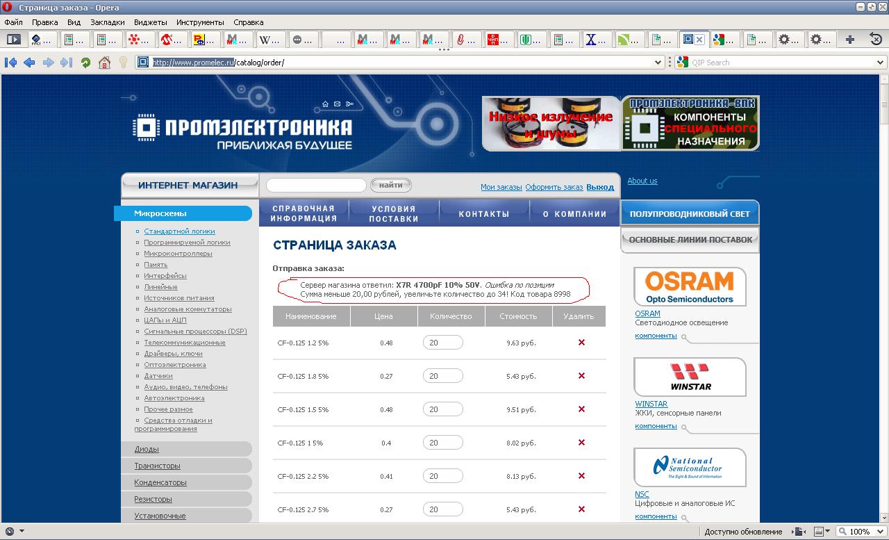
Task: Open the zoom 100% dropdown
Action: pos(878,532)
